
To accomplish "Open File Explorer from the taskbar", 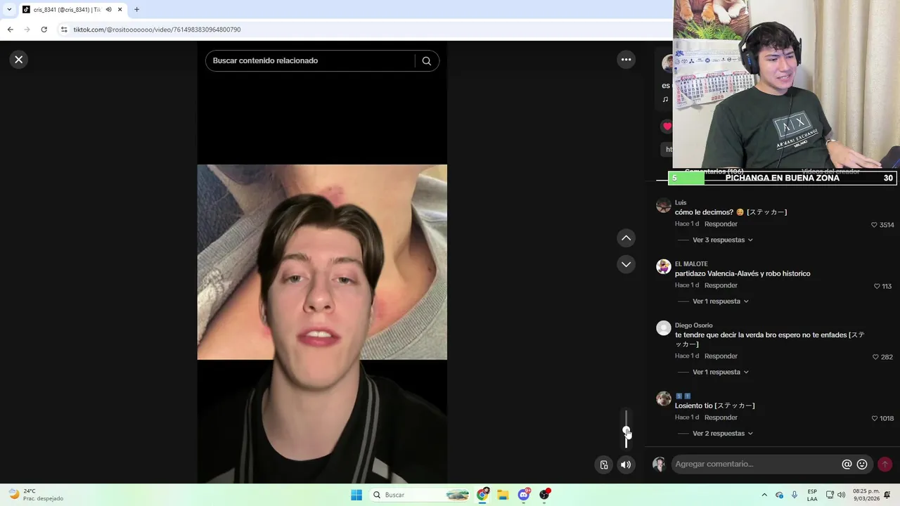I will [x=503, y=495].
